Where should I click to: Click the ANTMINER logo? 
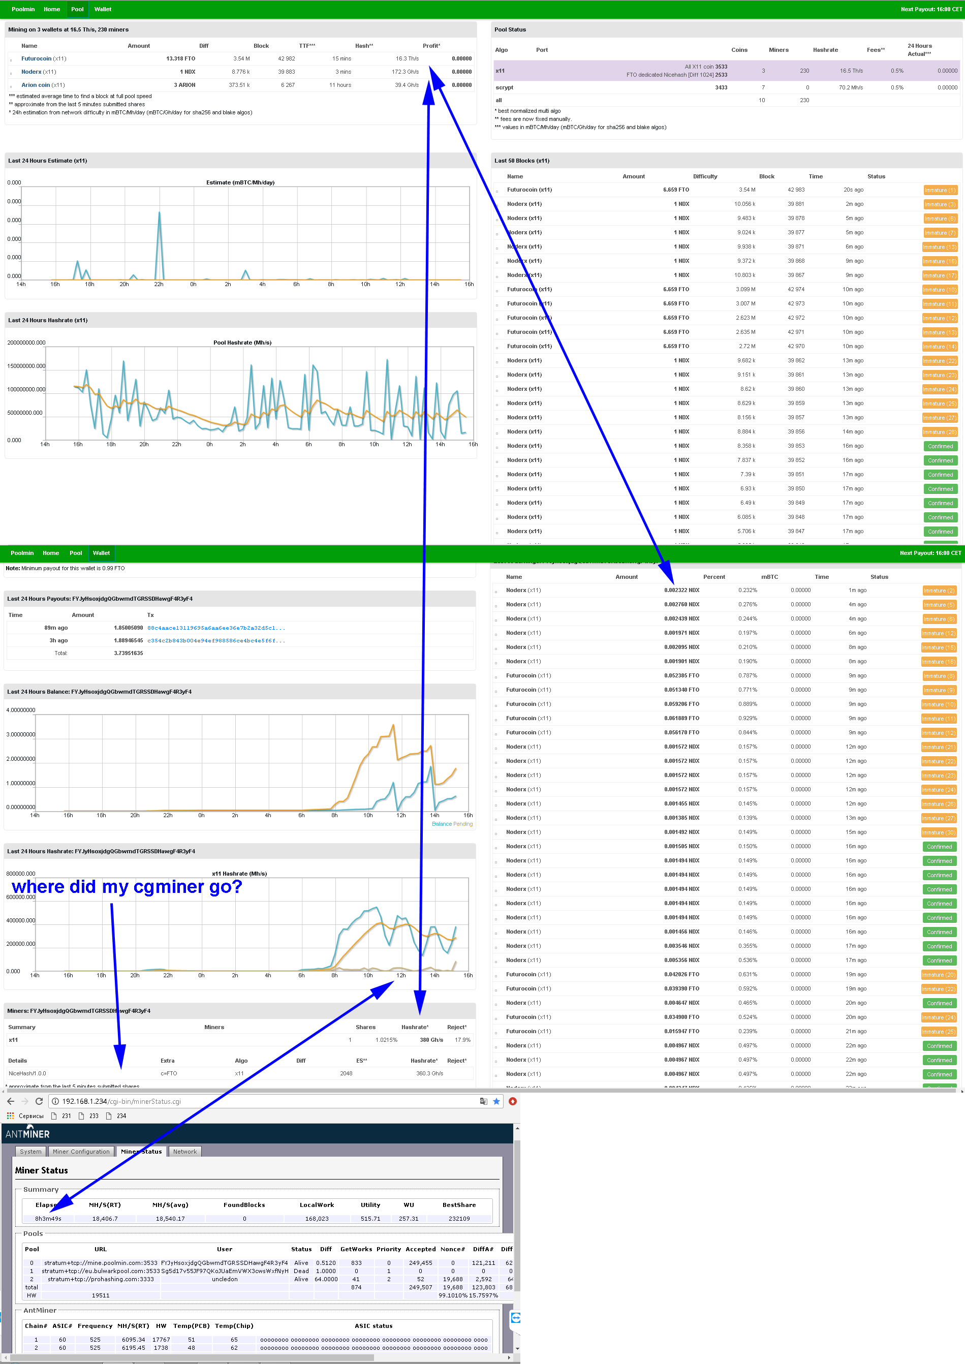27,1132
